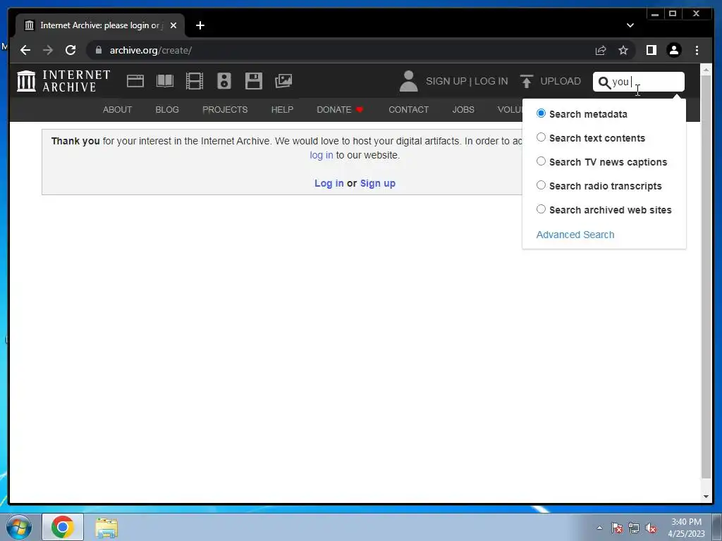This screenshot has width=722, height=541.
Task: Click the bold Sign up link
Action: pos(378,183)
